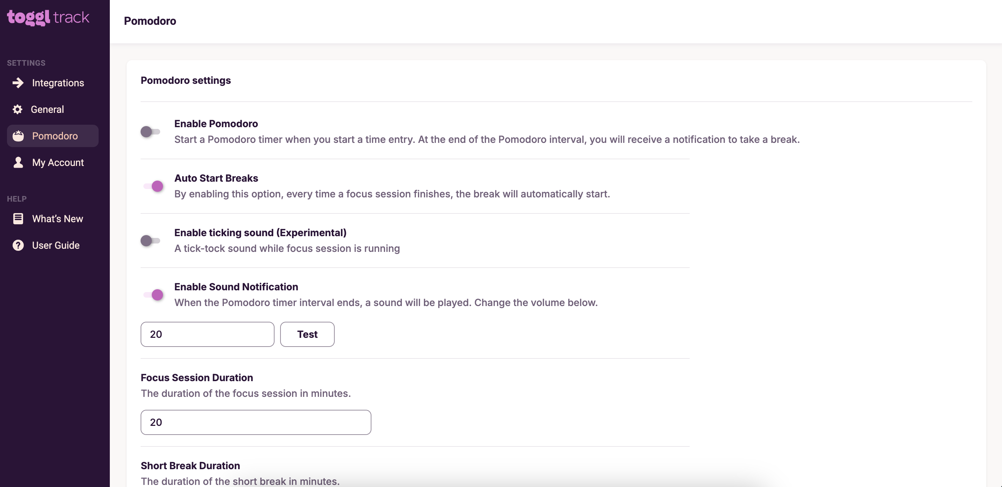Click the Pomodoro tomato icon
The image size is (1002, 487).
[18, 136]
